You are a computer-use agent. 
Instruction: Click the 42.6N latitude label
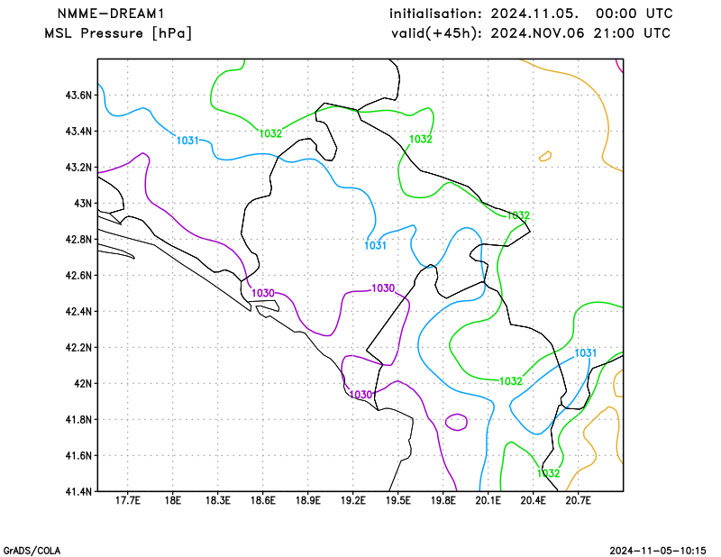tap(78, 276)
